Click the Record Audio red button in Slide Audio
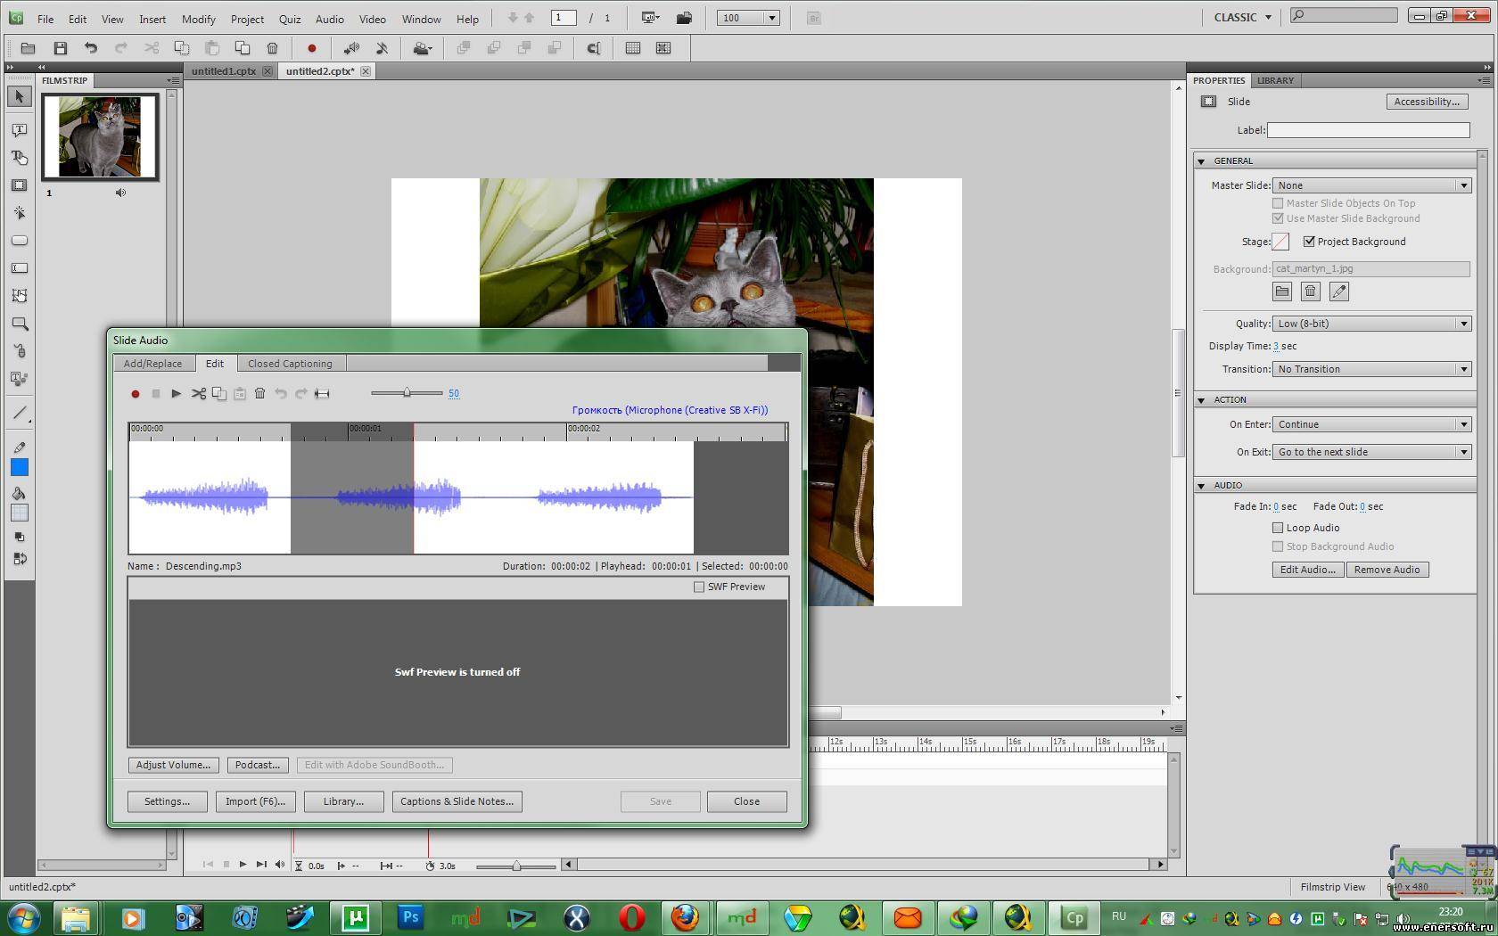This screenshot has height=936, width=1498. click(x=136, y=393)
